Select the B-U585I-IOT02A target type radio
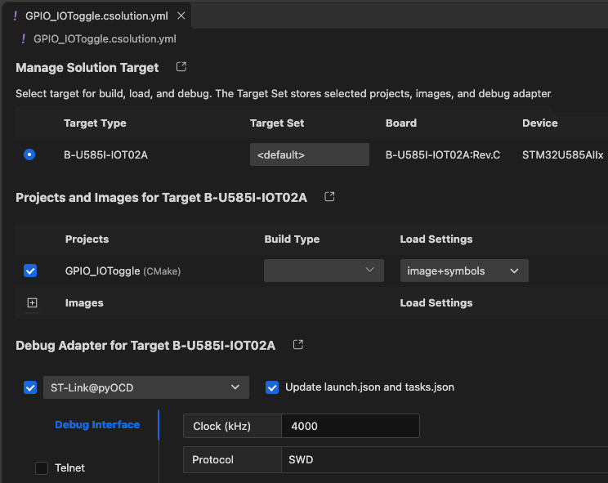The height and width of the screenshot is (483, 608). [x=29, y=154]
